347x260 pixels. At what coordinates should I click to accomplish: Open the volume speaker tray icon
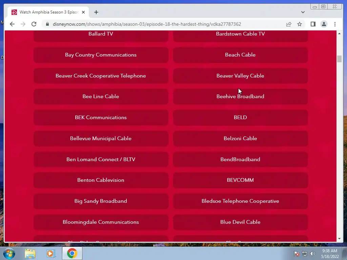313,254
